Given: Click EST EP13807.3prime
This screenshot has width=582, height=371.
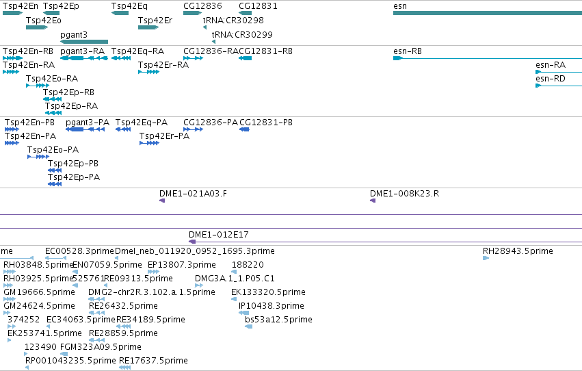Looking at the screenshot, I should tap(182, 265).
